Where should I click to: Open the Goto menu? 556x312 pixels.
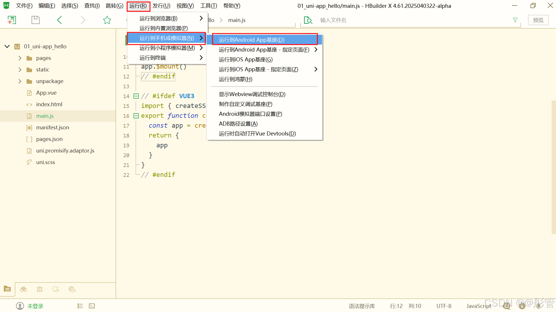[x=114, y=6]
